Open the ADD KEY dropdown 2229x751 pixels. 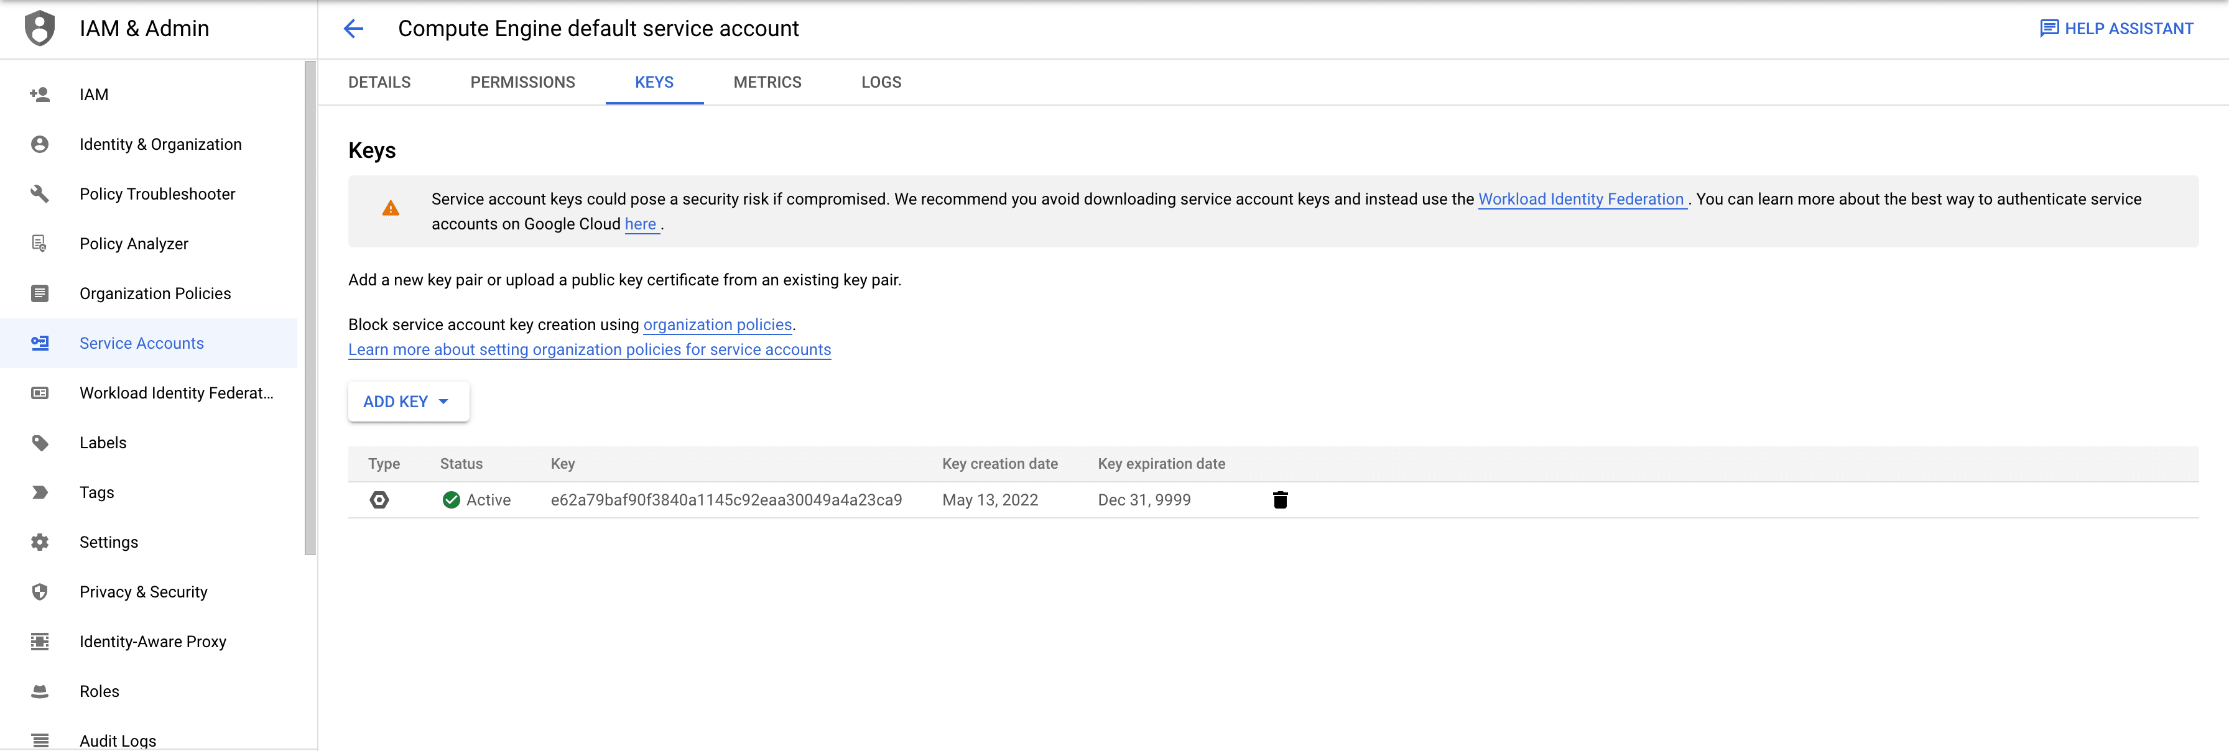(407, 402)
